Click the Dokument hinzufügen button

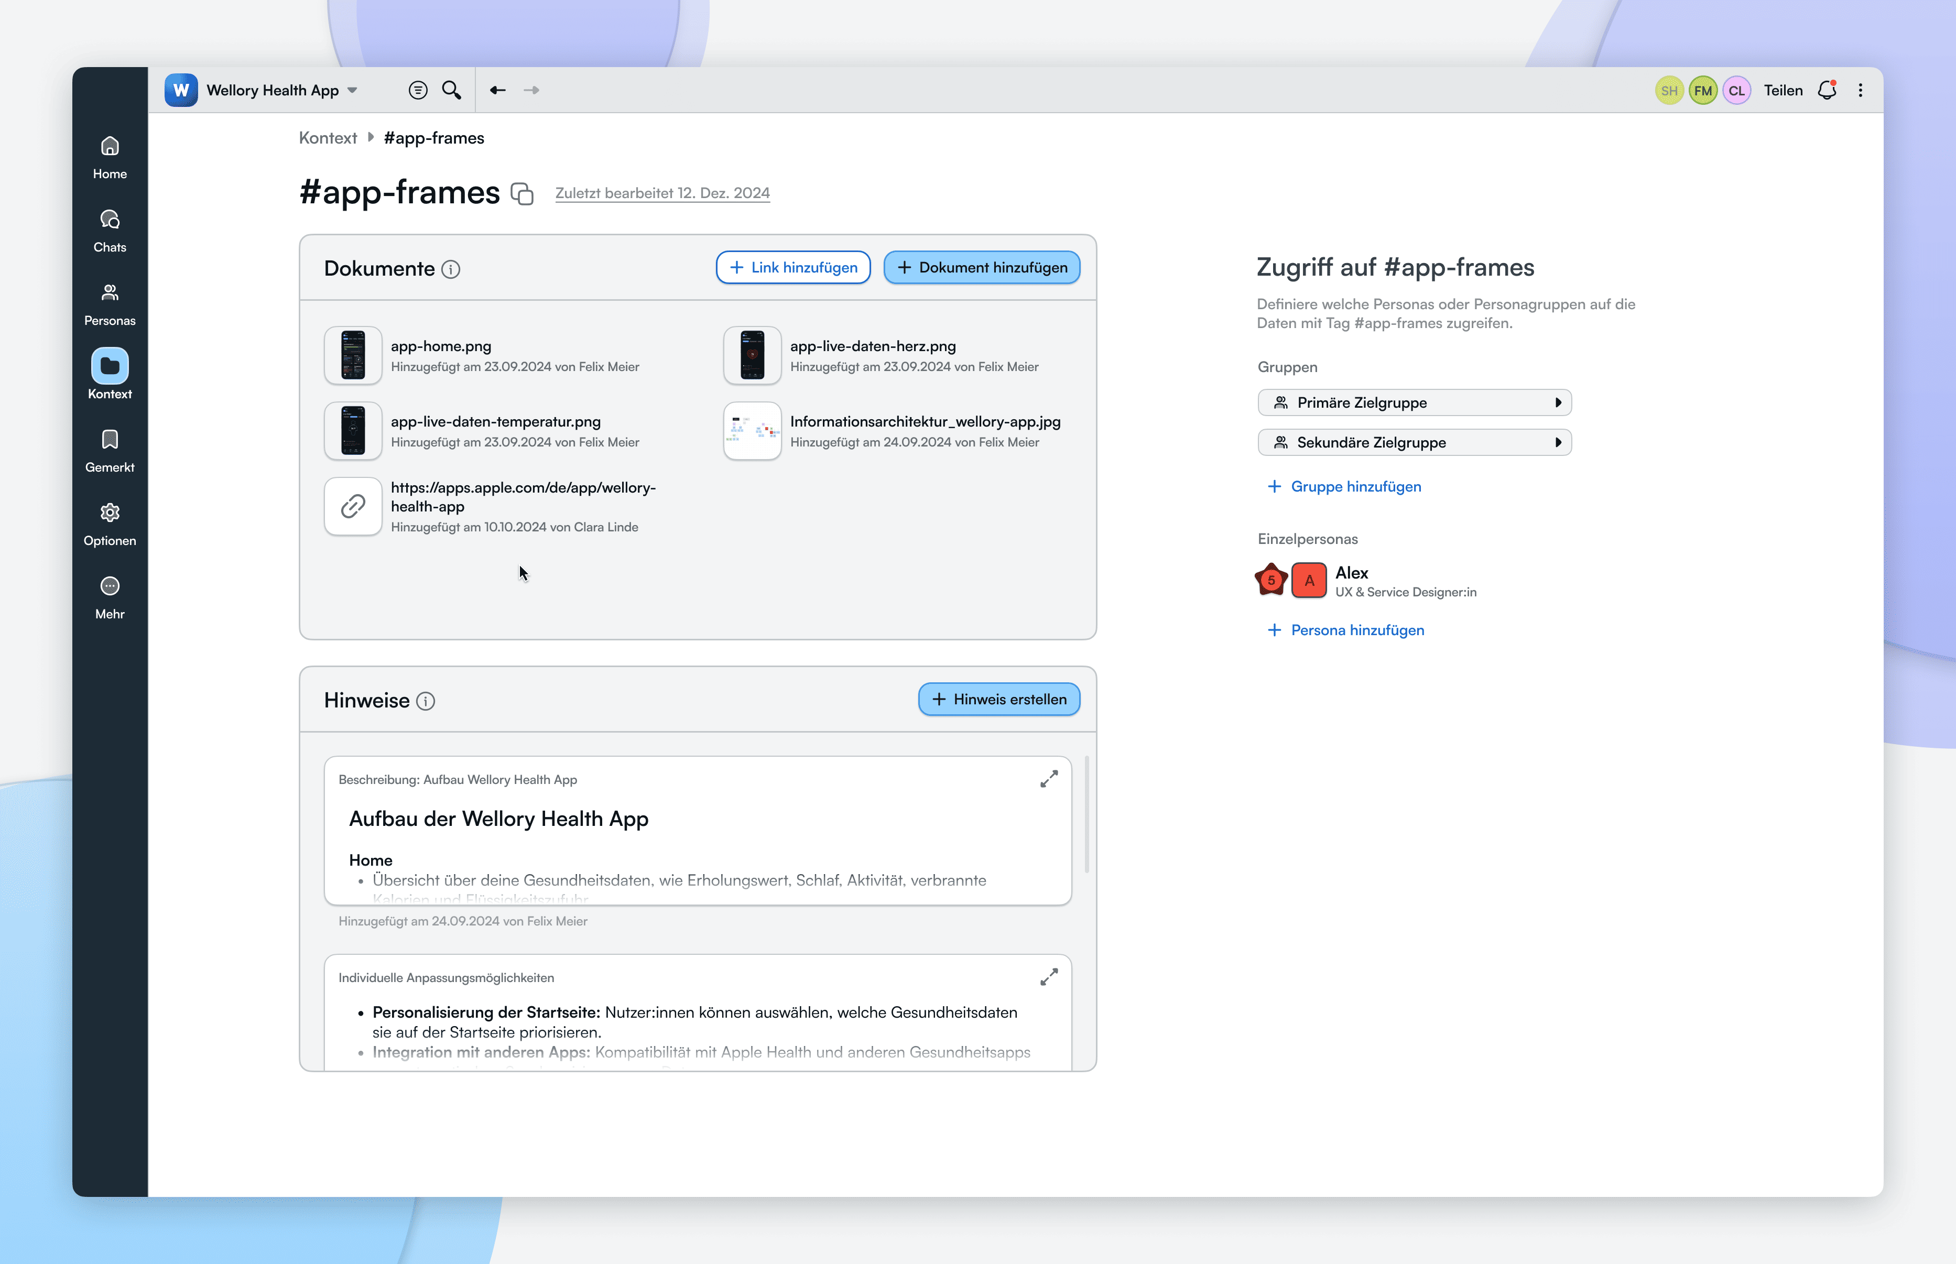[x=982, y=268]
